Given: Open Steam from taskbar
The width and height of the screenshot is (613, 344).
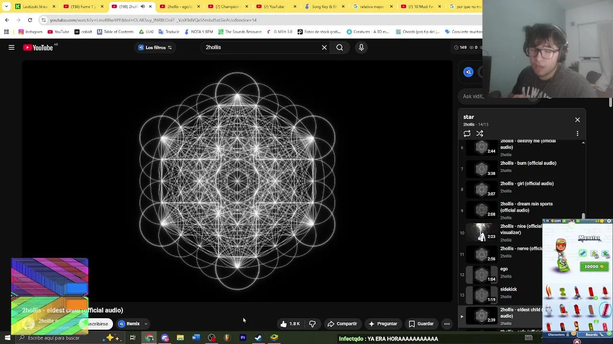Looking at the screenshot, I should pos(258,338).
